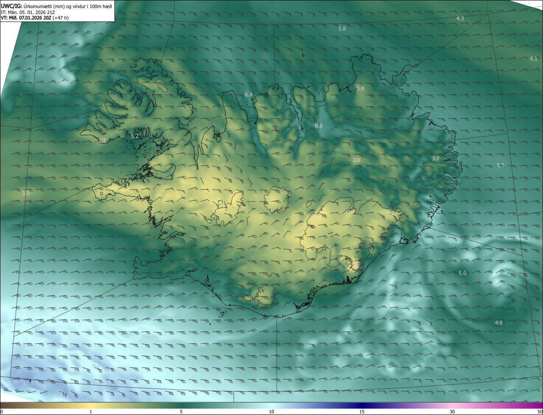The image size is (543, 415).
Task: Click the '11.8' value label on the map
Action: (x=28, y=384)
